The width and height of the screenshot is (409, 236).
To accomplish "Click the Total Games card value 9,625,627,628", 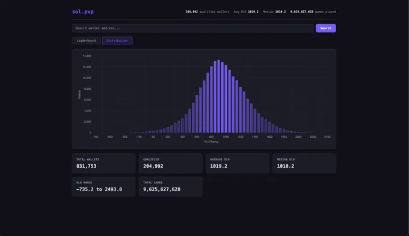I will [x=162, y=189].
